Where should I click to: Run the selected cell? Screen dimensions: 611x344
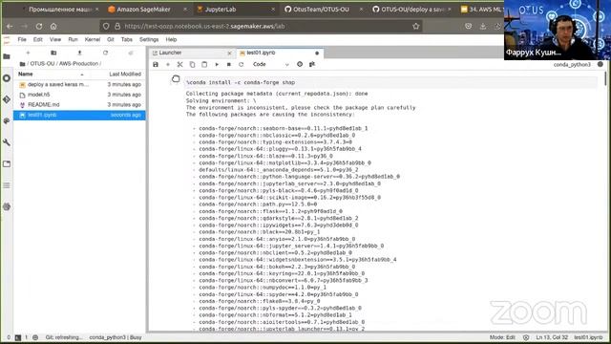[x=217, y=64]
